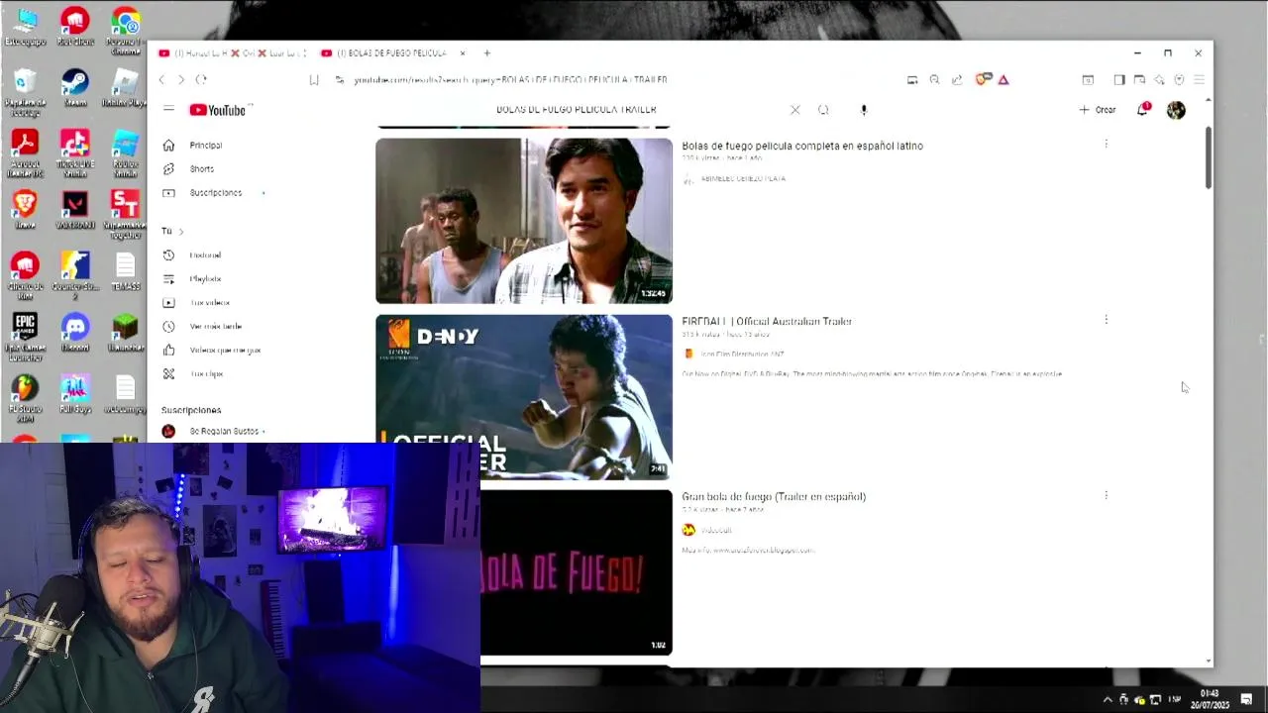Open Historial in the sidebar

tap(205, 255)
